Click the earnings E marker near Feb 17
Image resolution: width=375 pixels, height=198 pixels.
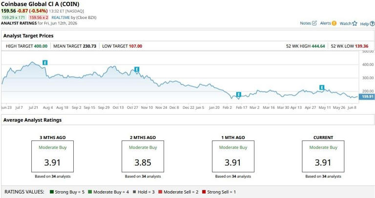tap(238, 94)
